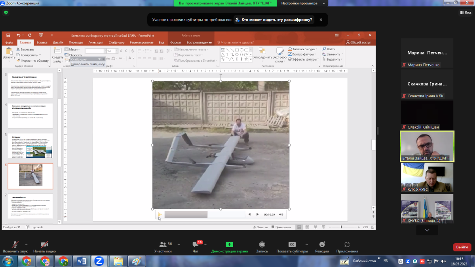Open the Реакции reactions icon
475x267 pixels.
322,245
